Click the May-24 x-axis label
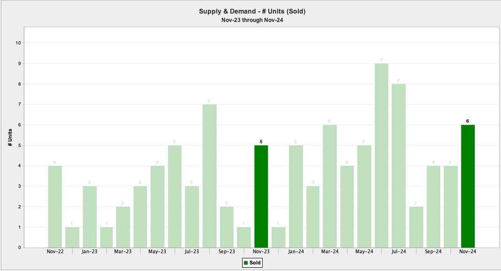Image resolution: width=501 pixels, height=271 pixels. point(364,252)
